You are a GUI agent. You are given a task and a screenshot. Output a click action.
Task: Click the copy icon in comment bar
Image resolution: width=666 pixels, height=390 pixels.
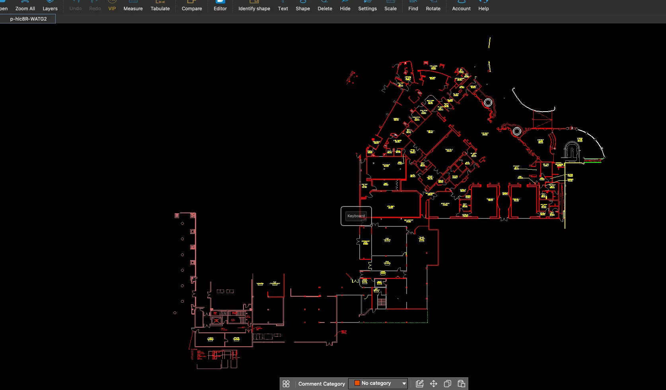click(448, 384)
